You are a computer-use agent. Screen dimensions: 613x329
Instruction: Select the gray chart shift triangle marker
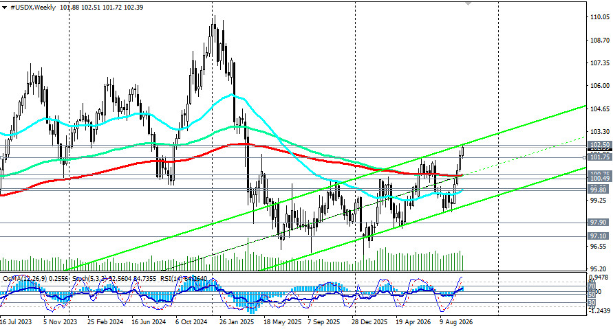pyautogui.click(x=468, y=3)
